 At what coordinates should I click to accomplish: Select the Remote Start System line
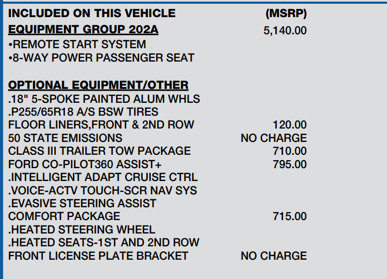click(x=77, y=44)
